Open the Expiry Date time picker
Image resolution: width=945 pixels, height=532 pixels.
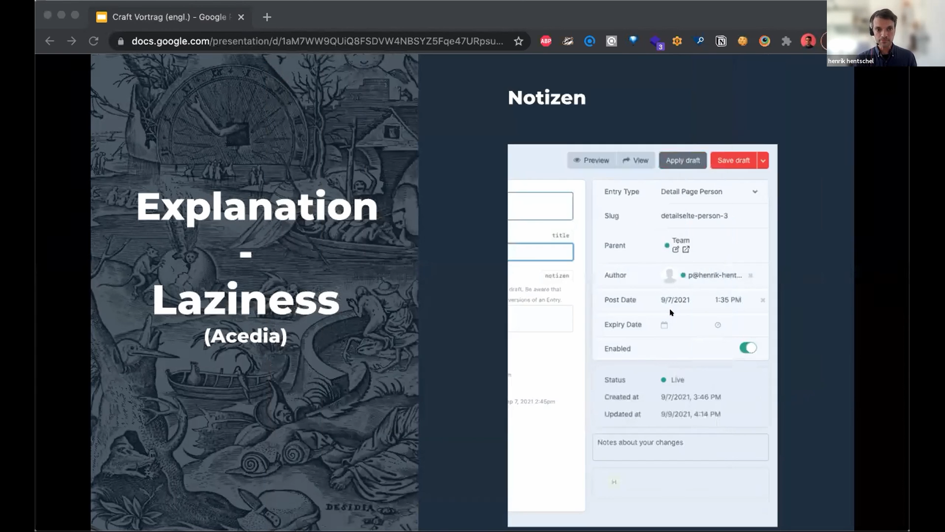click(718, 325)
